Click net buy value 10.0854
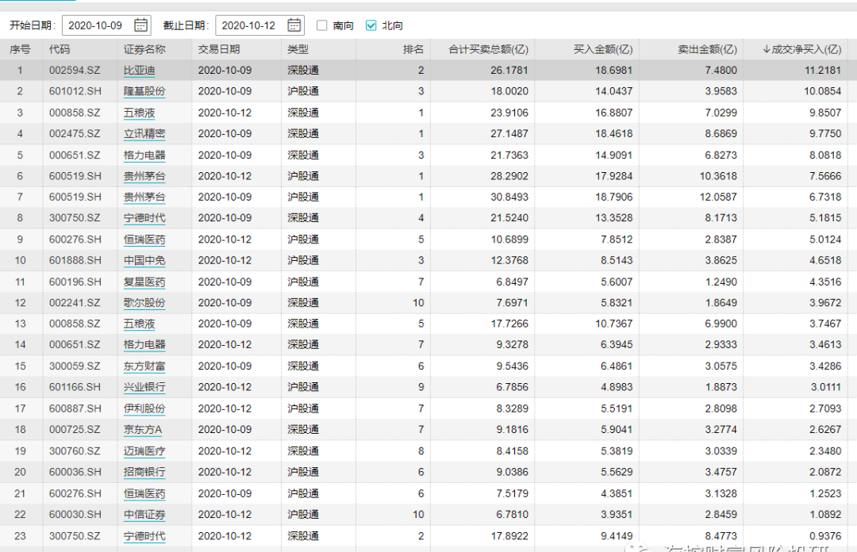Viewport: 857px width, 552px height. point(823,91)
